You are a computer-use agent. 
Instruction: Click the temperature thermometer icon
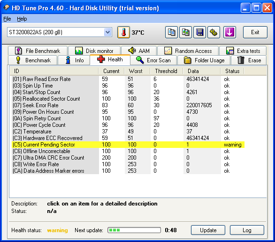tap(123, 32)
